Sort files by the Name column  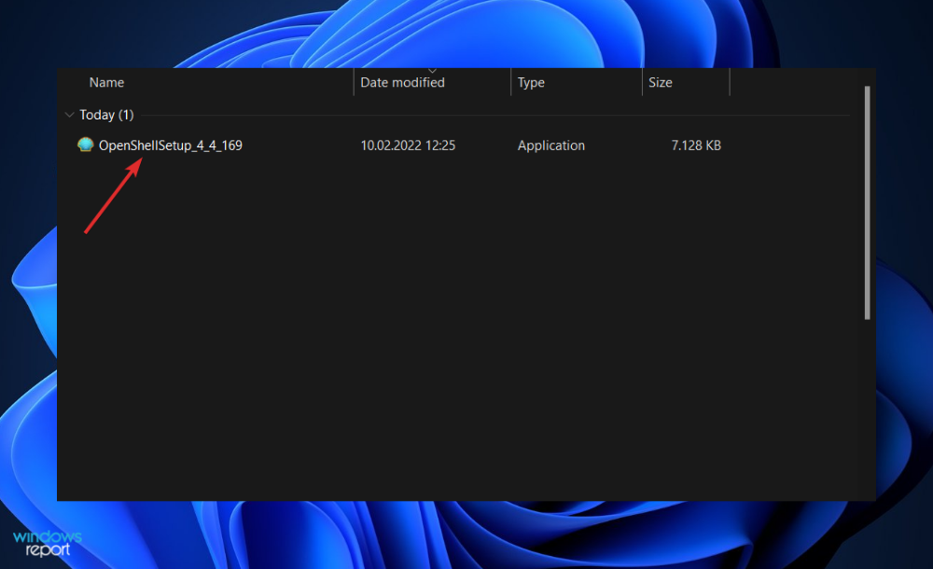pos(106,82)
